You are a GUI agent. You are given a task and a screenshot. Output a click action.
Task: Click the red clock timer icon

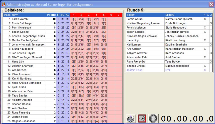142,118
